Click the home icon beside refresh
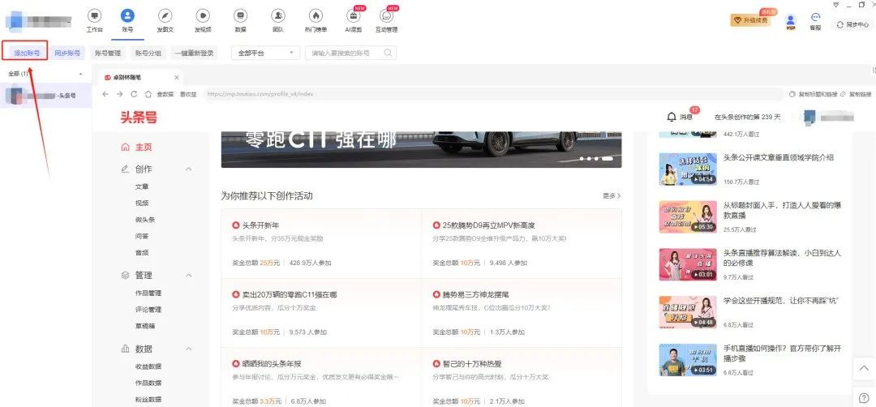Image resolution: width=876 pixels, height=407 pixels. click(x=148, y=94)
